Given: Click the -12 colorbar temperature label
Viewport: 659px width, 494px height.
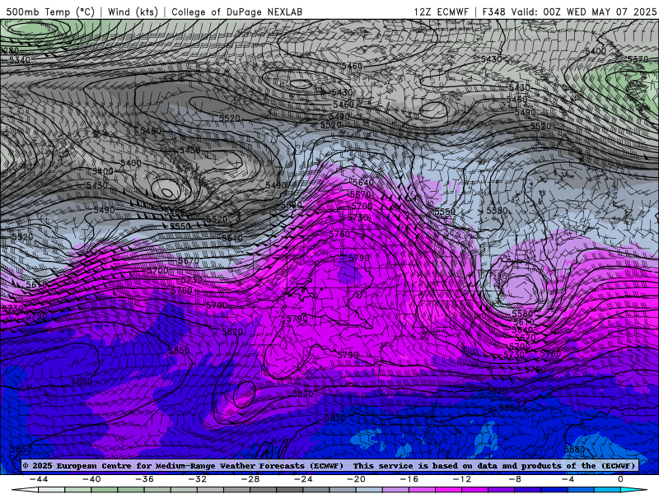Looking at the screenshot, I should click(x=462, y=479).
